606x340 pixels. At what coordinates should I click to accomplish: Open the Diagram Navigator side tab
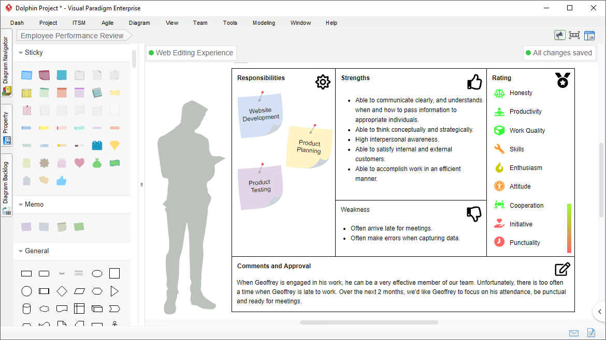[x=6, y=63]
